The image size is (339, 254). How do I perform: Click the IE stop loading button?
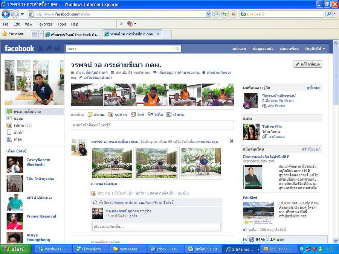pos(234,14)
